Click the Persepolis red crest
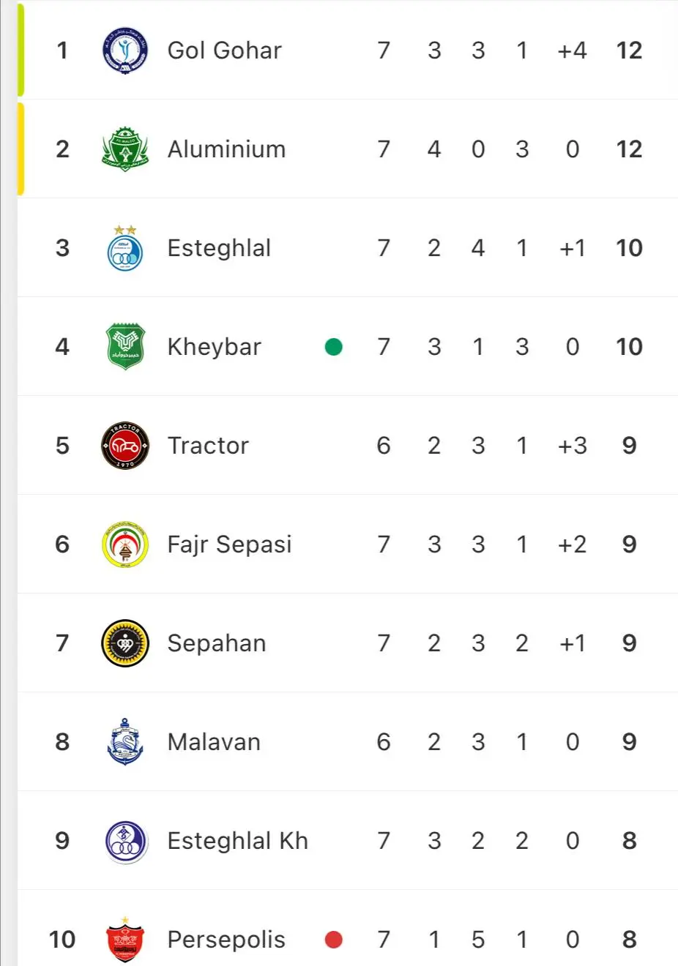 tap(125, 939)
